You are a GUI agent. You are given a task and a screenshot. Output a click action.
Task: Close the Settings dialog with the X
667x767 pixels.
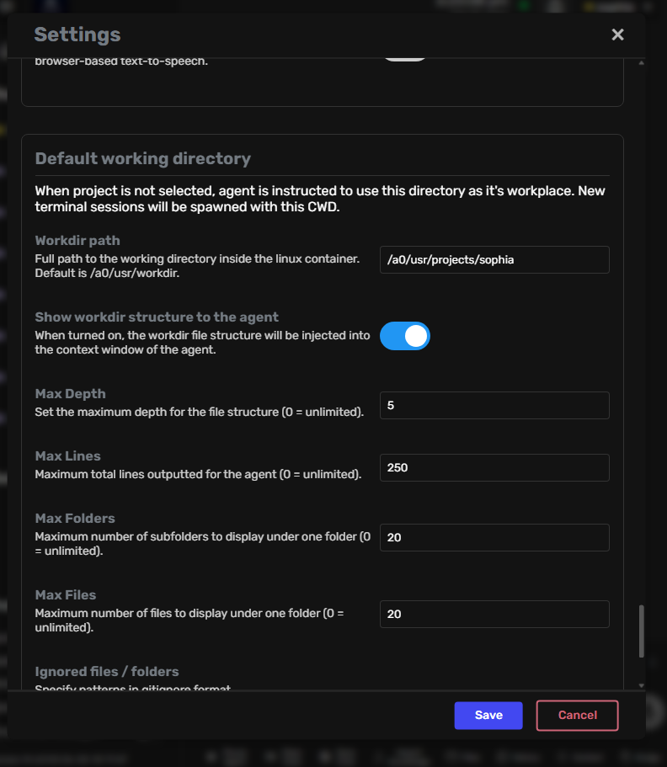click(617, 35)
